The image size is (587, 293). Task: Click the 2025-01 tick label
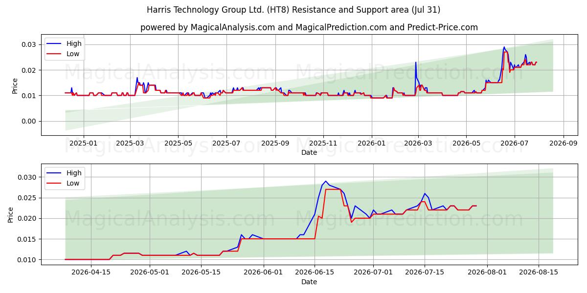click(83, 143)
